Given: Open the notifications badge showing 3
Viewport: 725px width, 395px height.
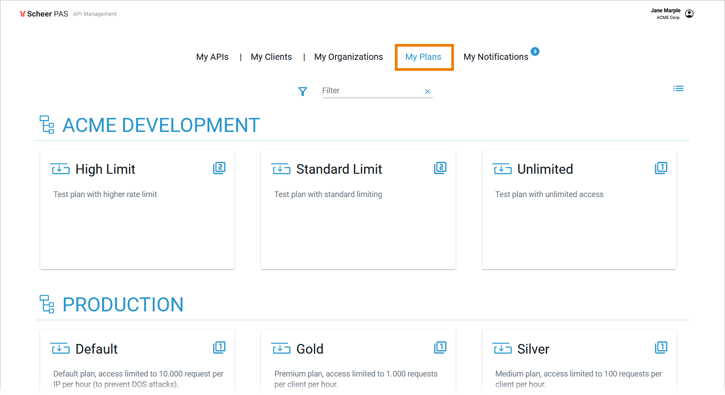Looking at the screenshot, I should click(x=535, y=51).
